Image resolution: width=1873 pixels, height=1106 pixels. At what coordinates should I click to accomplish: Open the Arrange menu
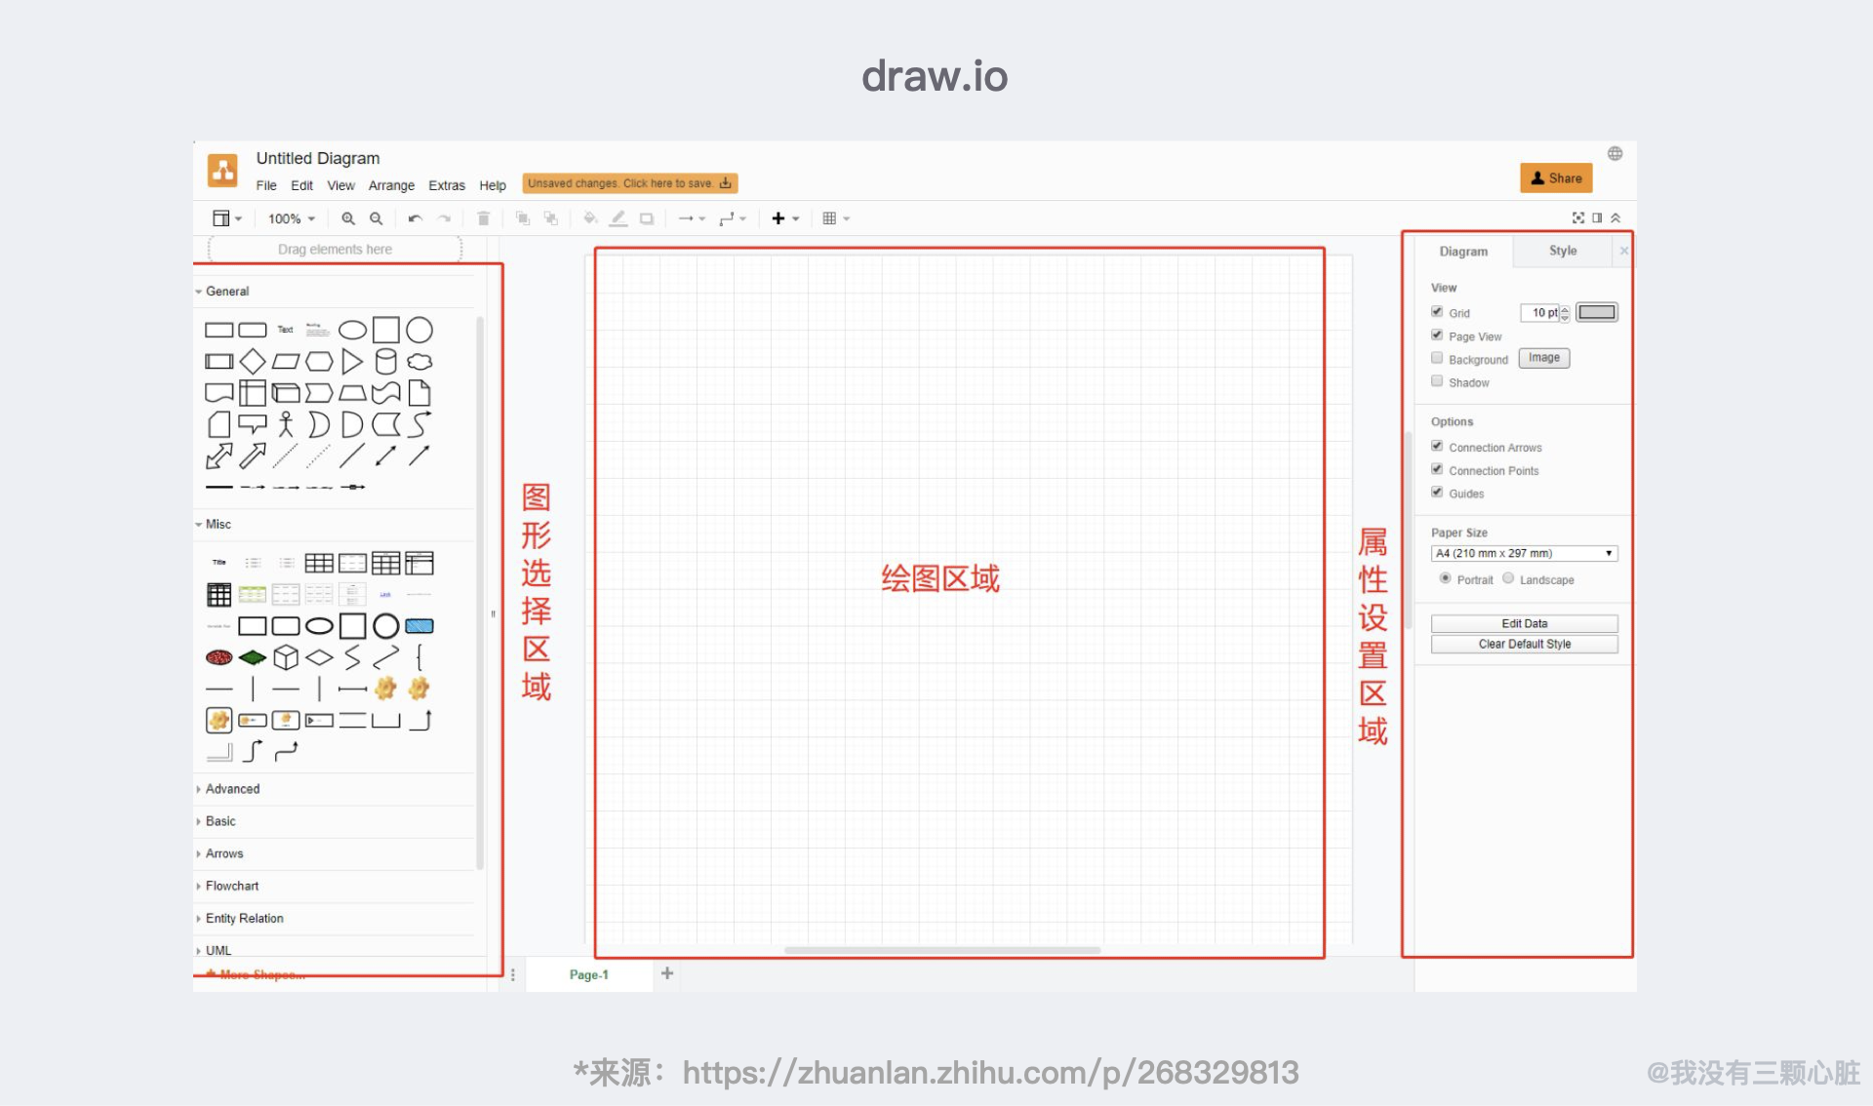click(391, 185)
